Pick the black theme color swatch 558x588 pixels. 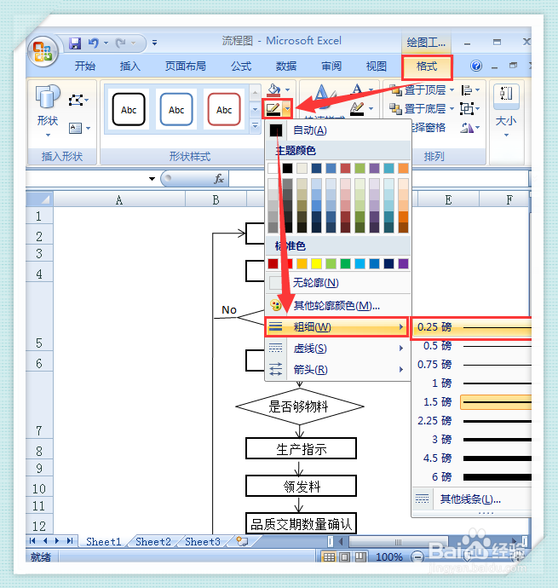(287, 168)
